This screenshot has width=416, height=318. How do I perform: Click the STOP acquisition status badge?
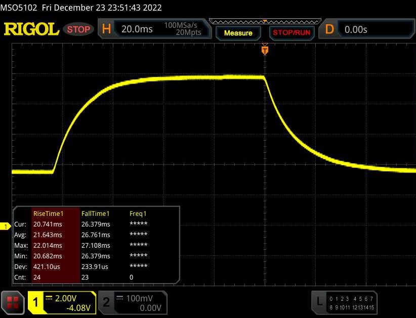coord(78,29)
